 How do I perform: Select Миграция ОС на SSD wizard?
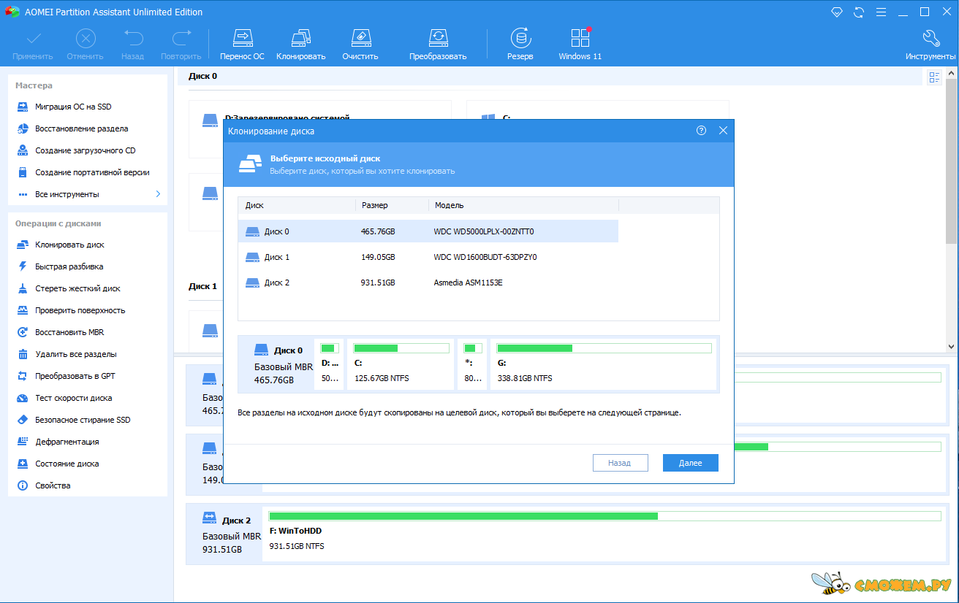[73, 107]
